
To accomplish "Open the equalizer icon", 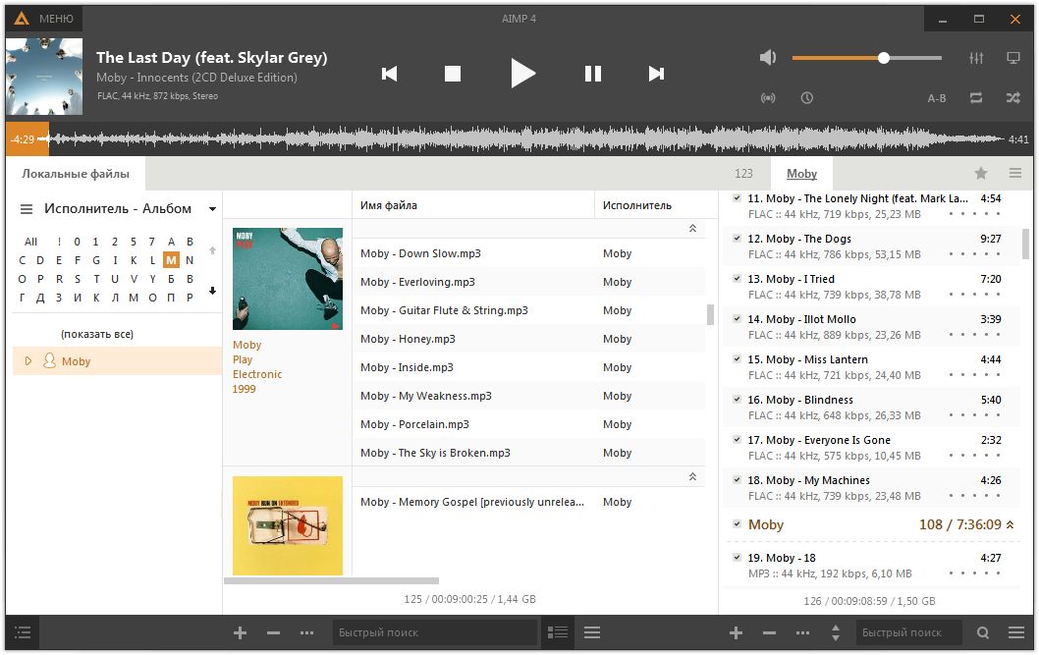I will (x=976, y=58).
